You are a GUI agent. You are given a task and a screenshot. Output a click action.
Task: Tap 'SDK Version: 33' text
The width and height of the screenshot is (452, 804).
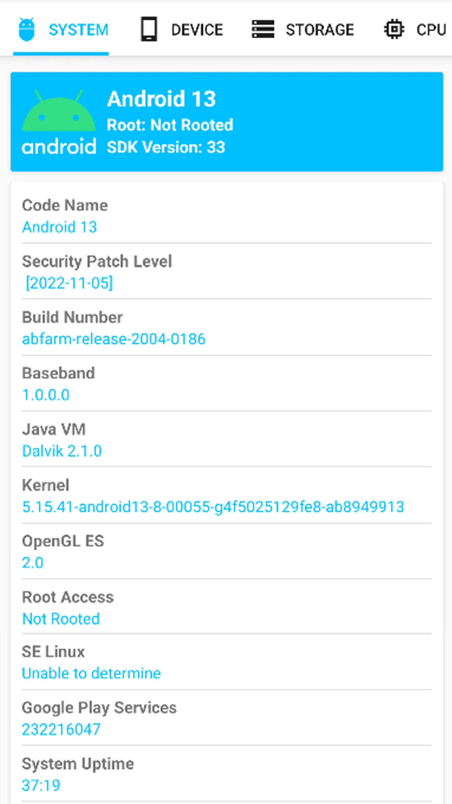tap(166, 147)
